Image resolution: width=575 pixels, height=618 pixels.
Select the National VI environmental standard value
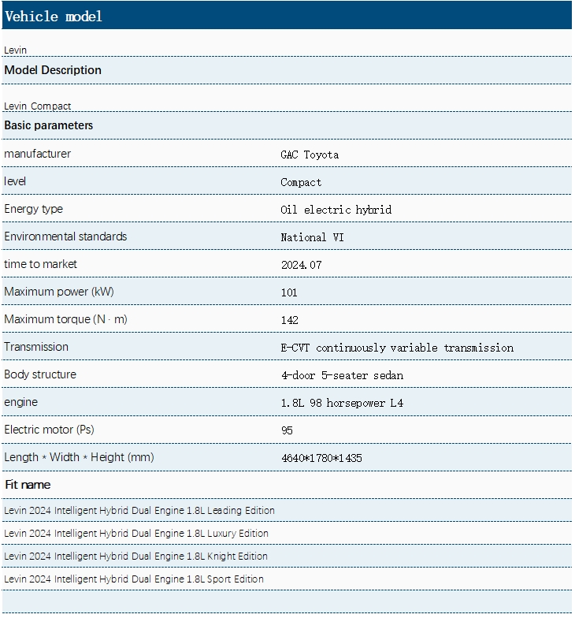312,237
